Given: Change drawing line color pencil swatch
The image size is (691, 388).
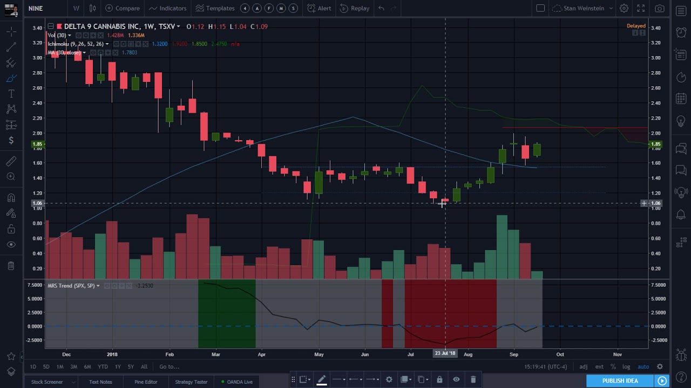Looking at the screenshot, I should pos(321,380).
